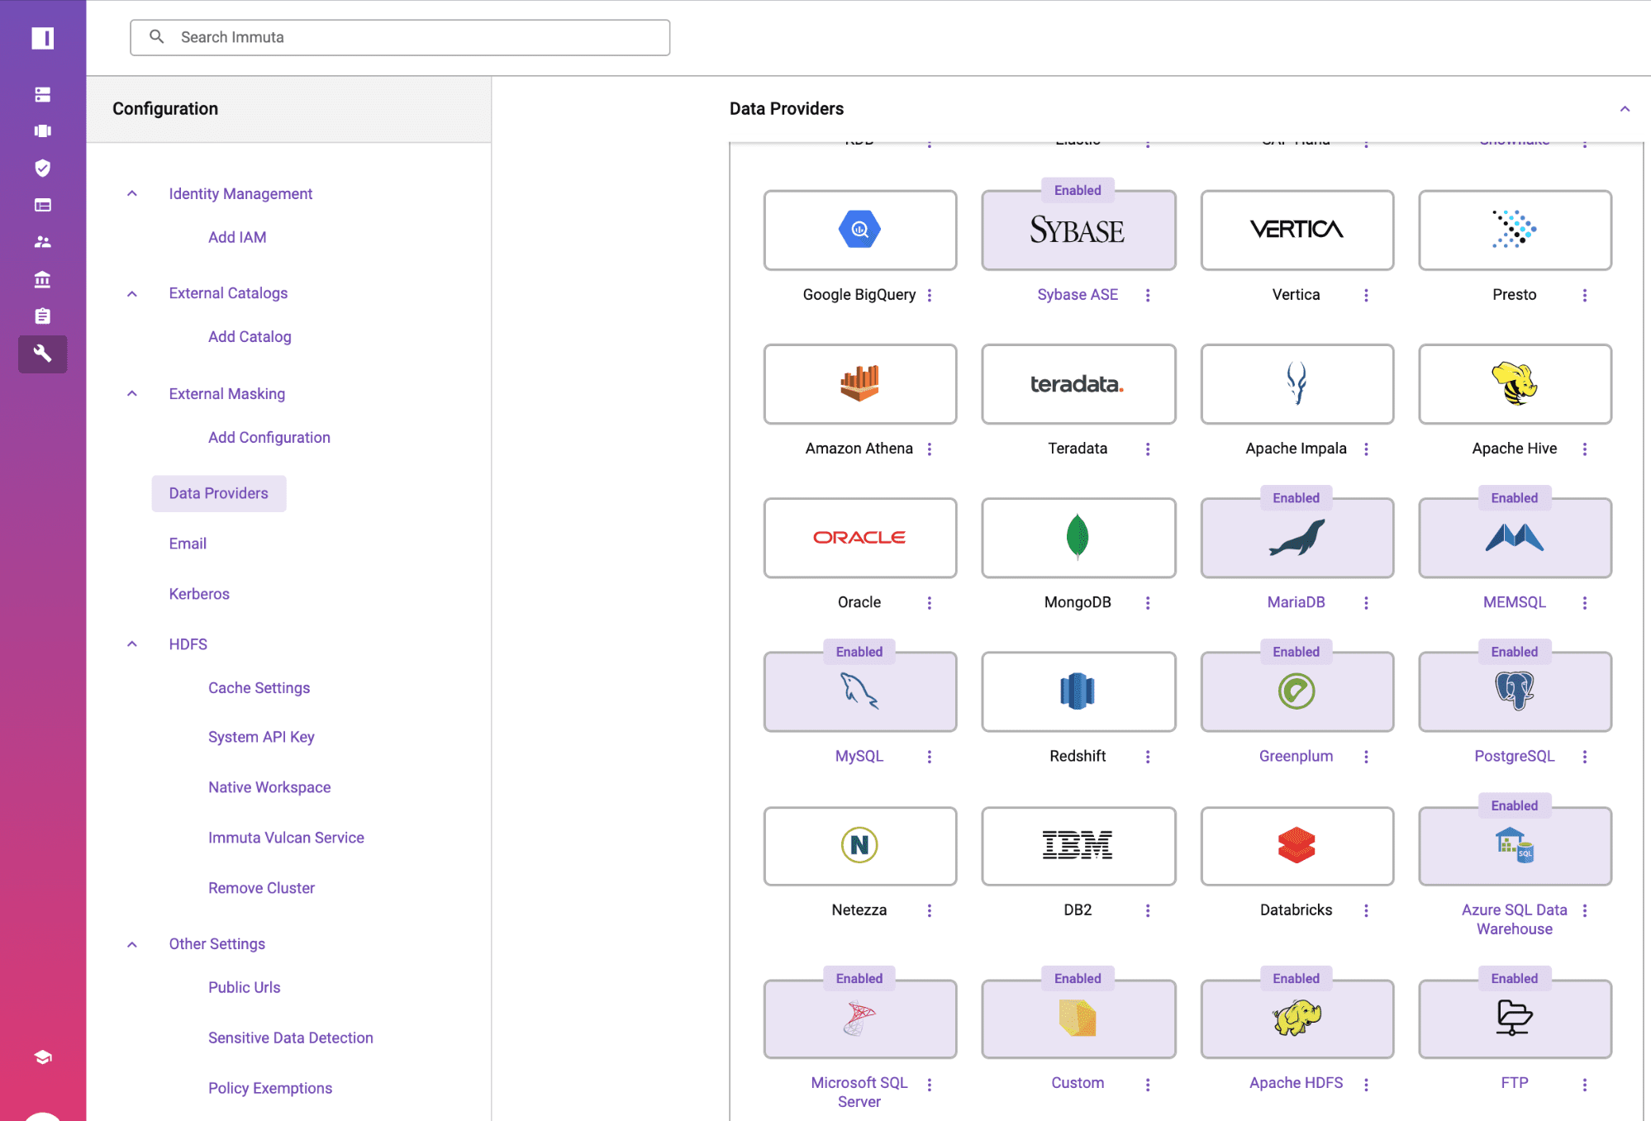This screenshot has width=1651, height=1121.
Task: Click the Add IAM link
Action: pyautogui.click(x=237, y=237)
